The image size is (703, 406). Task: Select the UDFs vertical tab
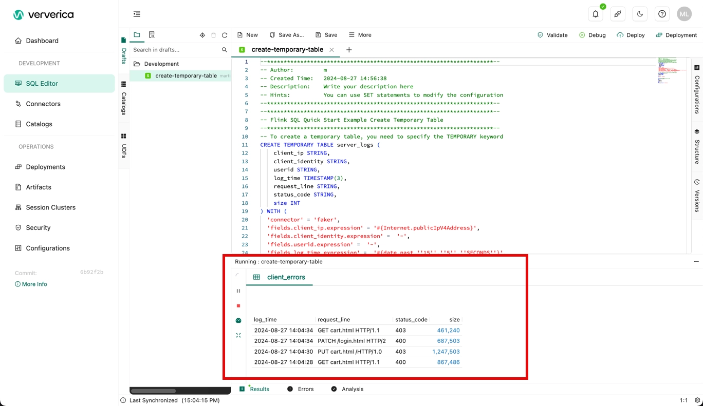click(x=124, y=145)
